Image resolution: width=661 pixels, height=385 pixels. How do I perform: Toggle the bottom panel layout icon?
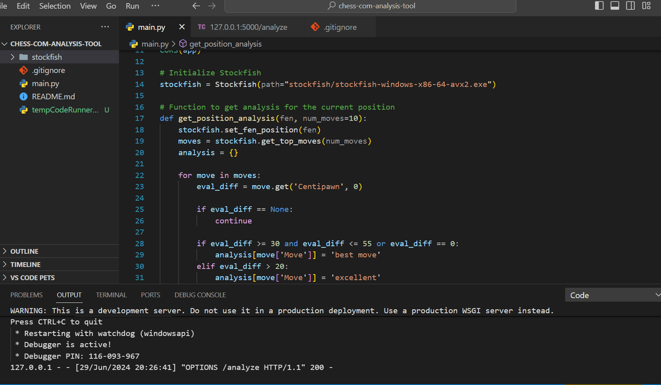[x=615, y=6]
